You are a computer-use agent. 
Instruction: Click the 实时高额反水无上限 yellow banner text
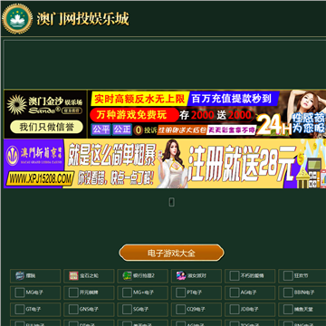click(139, 99)
